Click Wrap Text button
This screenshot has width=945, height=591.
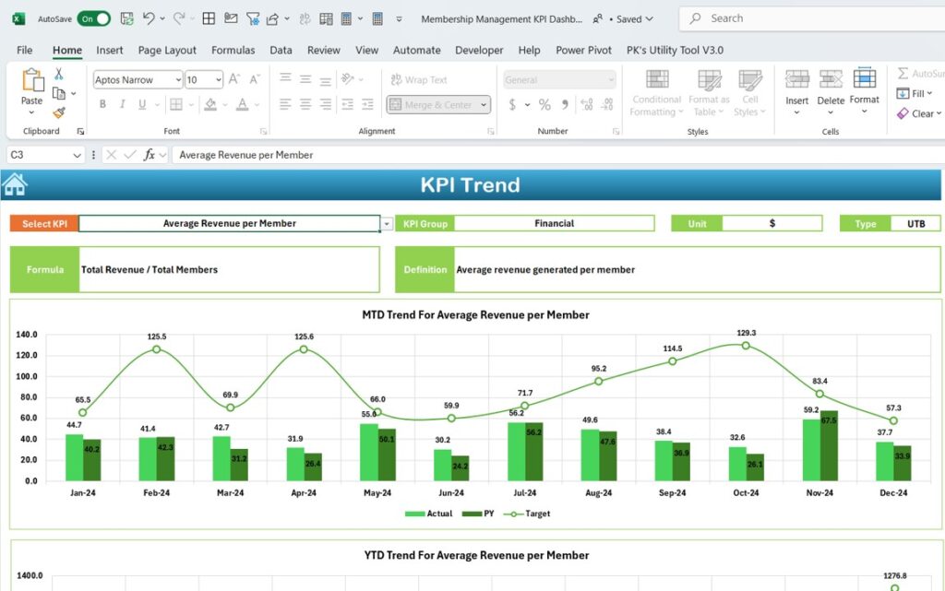tap(419, 79)
